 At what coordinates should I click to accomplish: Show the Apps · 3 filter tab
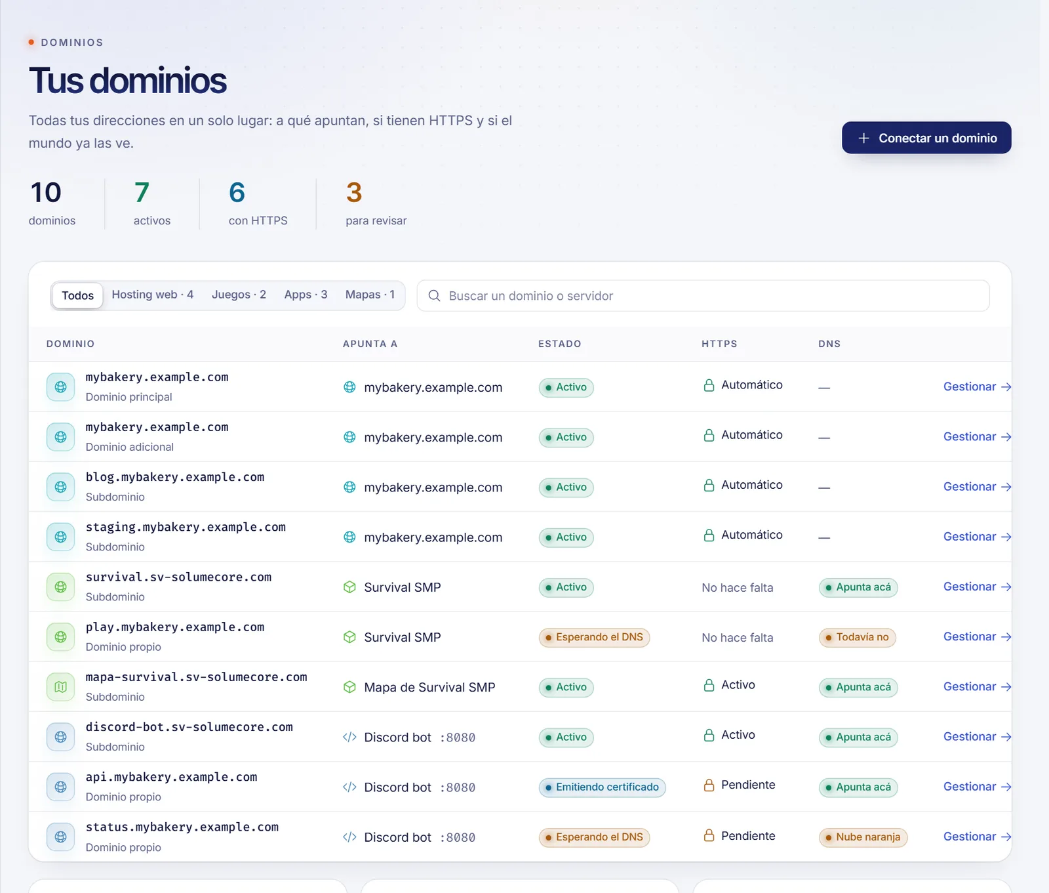pyautogui.click(x=306, y=295)
